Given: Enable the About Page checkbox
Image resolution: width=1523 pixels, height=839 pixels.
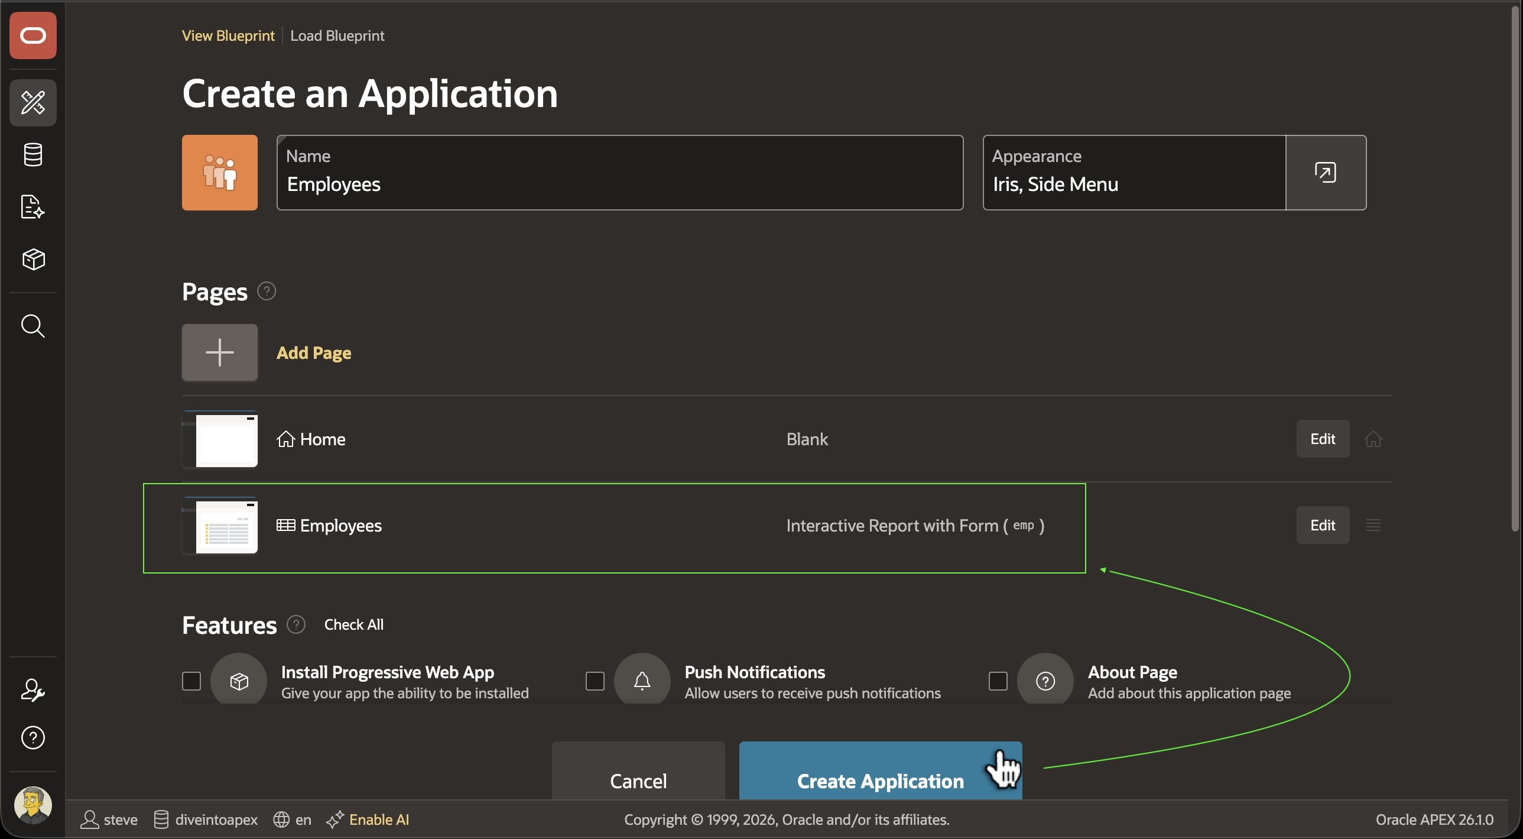Looking at the screenshot, I should coord(998,681).
